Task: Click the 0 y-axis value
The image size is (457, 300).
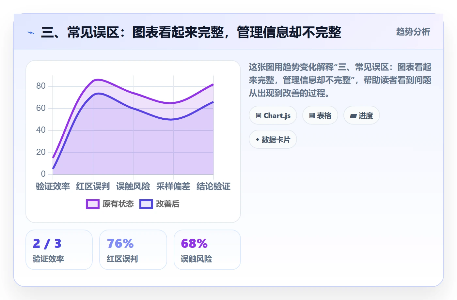Action: click(x=43, y=174)
